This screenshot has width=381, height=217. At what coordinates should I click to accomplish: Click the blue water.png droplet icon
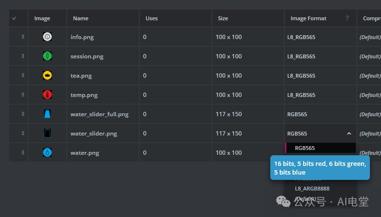click(x=47, y=152)
